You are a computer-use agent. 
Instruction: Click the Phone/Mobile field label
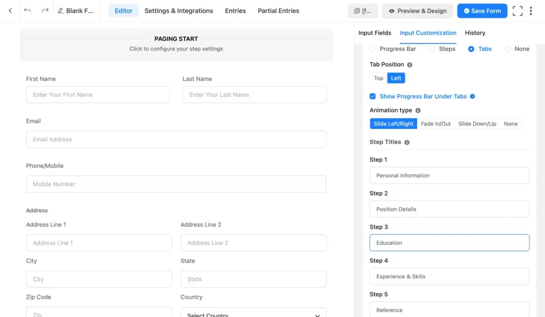(x=45, y=166)
